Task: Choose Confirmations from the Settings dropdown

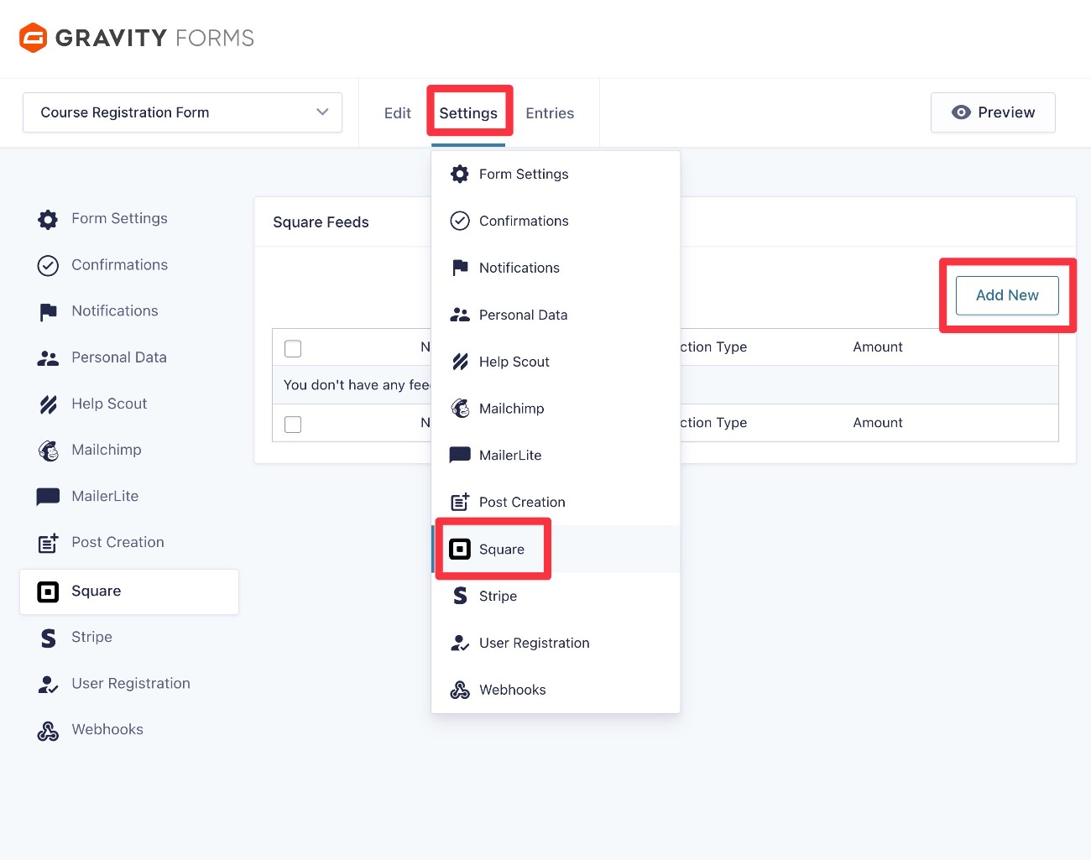Action: point(524,221)
